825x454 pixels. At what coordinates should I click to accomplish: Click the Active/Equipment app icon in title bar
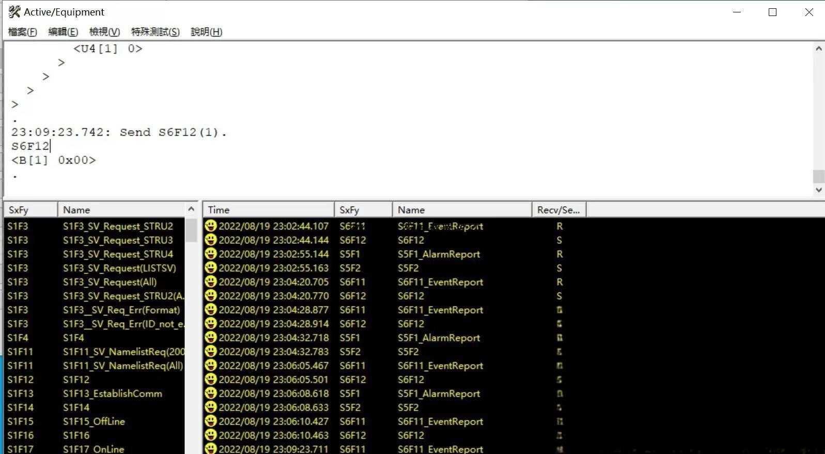pyautogui.click(x=14, y=11)
